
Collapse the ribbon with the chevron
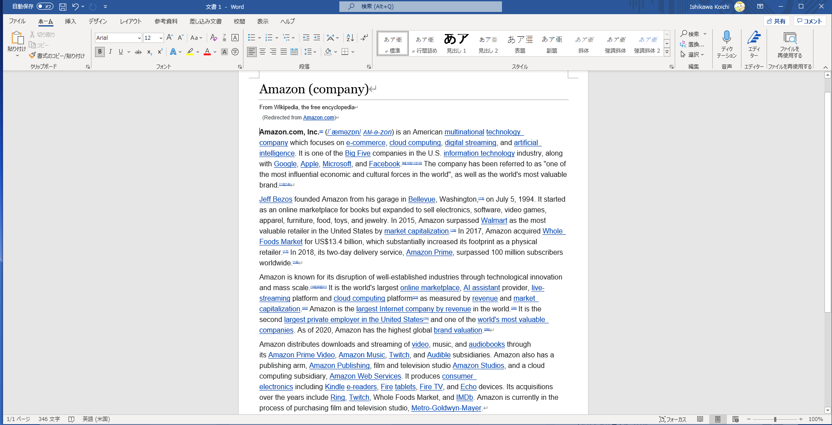[825, 67]
